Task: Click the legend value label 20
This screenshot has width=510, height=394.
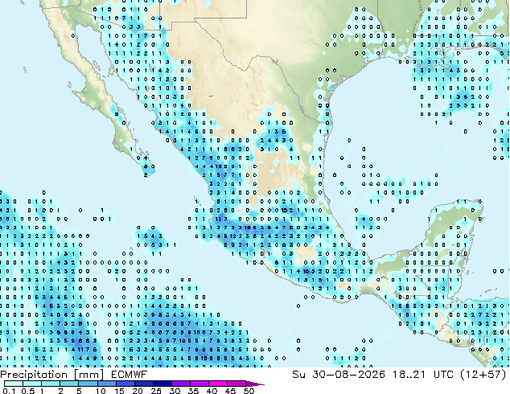Action: (x=138, y=391)
